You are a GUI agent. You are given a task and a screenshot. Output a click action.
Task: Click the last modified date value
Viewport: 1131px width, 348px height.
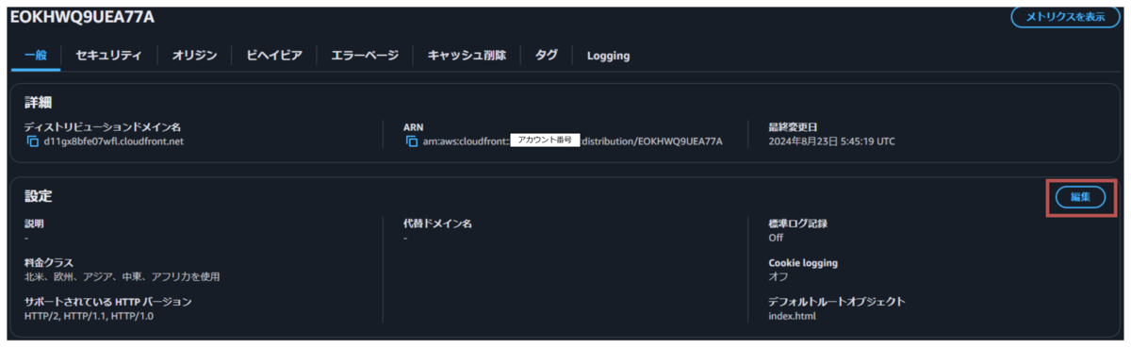[x=832, y=141]
